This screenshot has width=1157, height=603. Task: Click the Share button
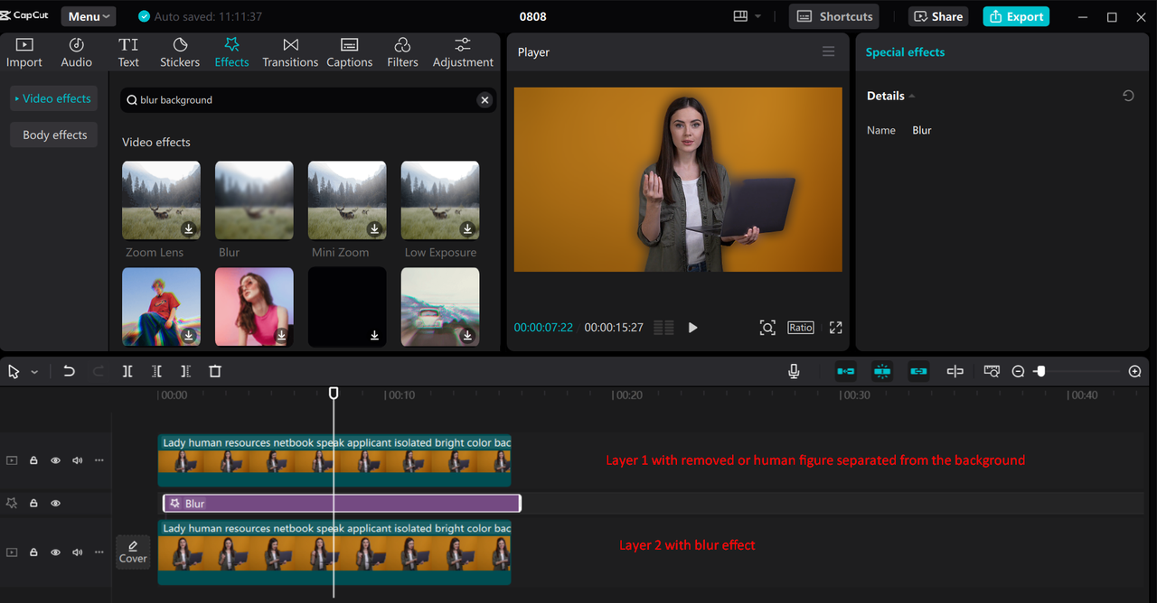pos(937,16)
